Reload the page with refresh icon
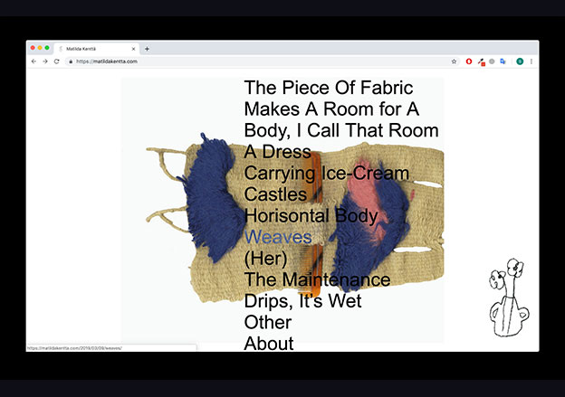 [56, 61]
